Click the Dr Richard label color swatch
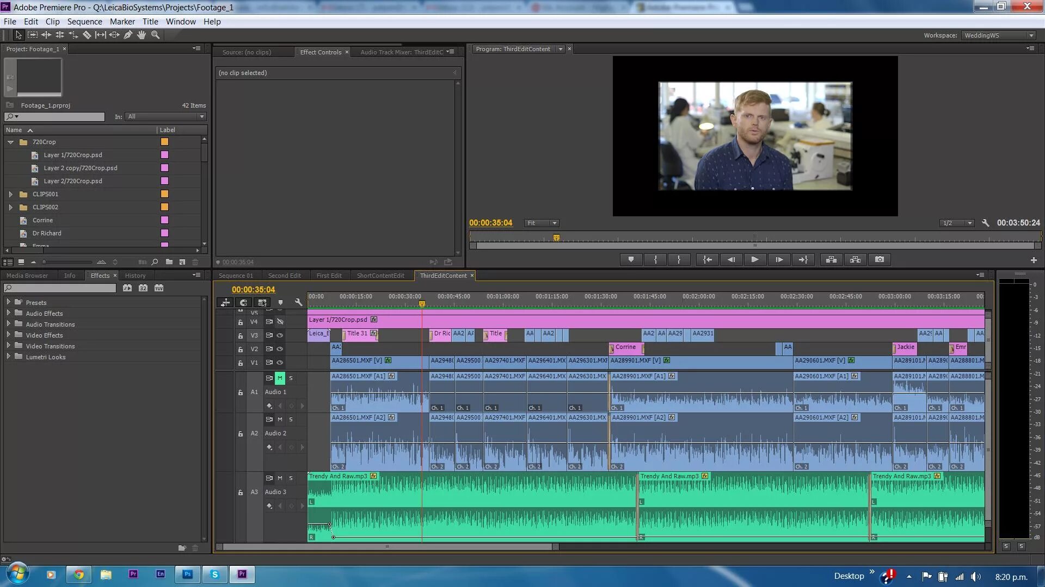 (x=164, y=233)
